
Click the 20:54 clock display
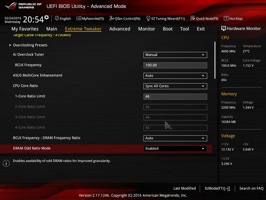[x=34, y=19]
